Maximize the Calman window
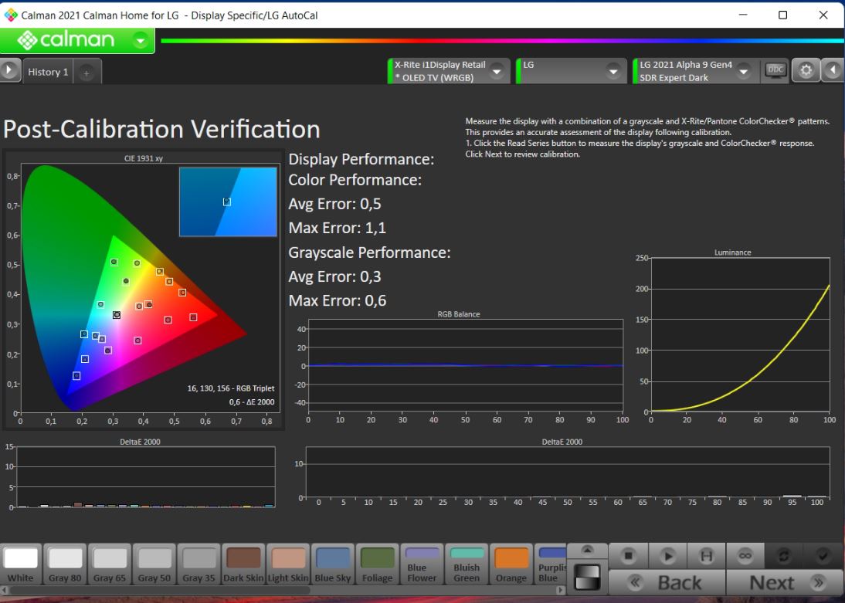 click(x=783, y=15)
